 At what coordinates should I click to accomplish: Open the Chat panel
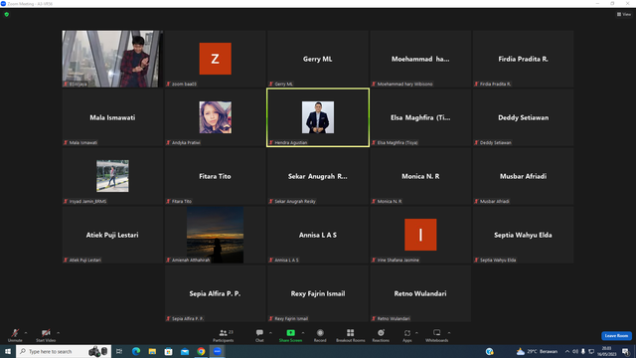coord(259,335)
